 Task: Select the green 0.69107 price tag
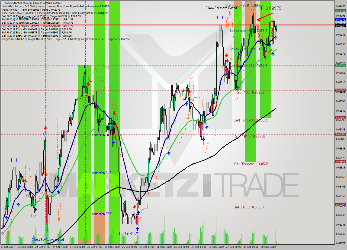340,65
